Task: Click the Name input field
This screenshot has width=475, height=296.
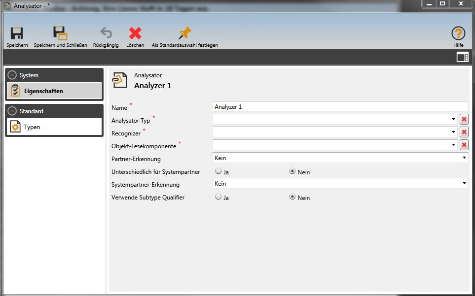Action: click(339, 106)
